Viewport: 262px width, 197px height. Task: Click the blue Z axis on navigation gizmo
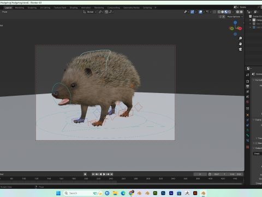(235, 22)
